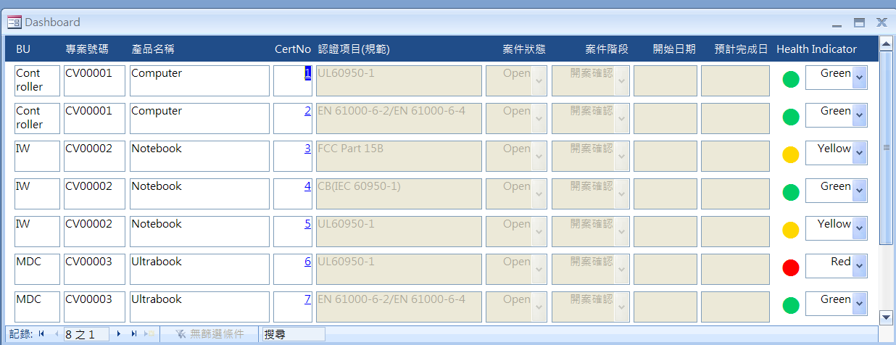Open CertNo link 2
The width and height of the screenshot is (896, 345).
click(307, 111)
